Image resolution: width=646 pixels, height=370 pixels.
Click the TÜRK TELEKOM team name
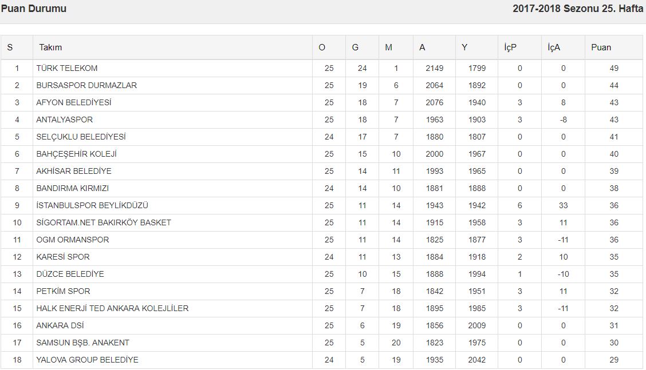(67, 68)
